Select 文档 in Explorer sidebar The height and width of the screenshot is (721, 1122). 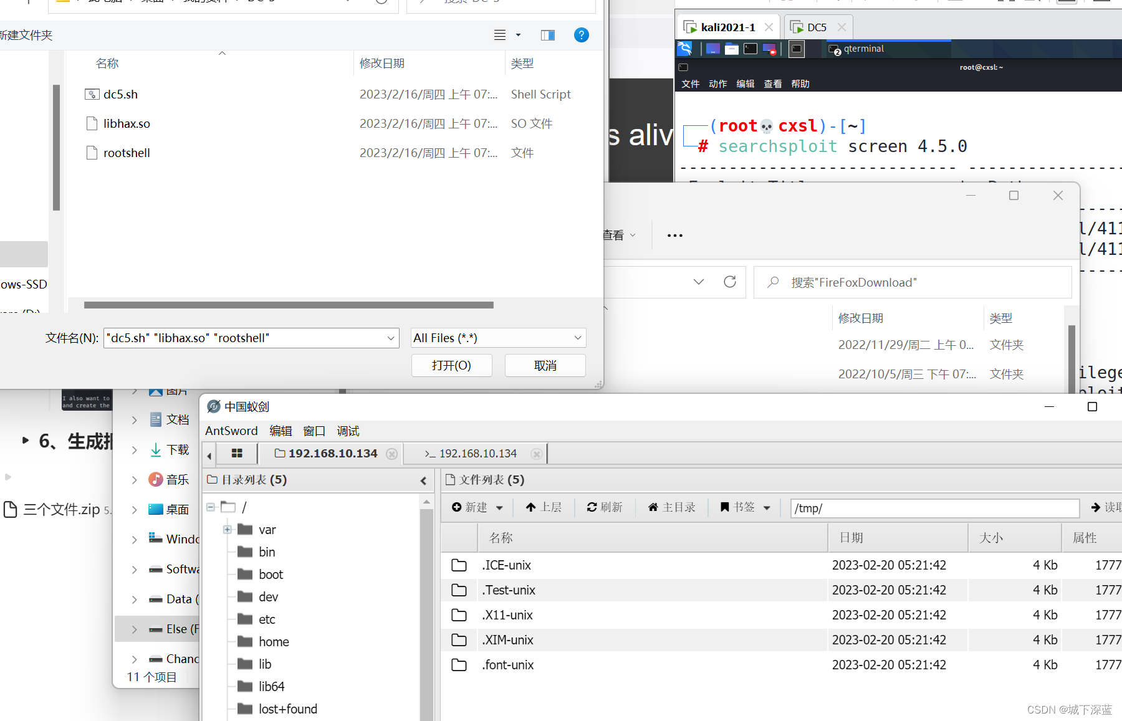[x=169, y=419]
